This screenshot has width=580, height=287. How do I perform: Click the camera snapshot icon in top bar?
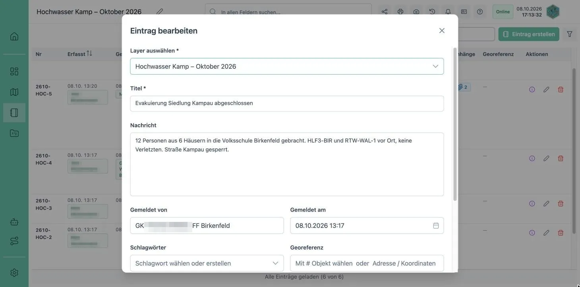point(416,12)
